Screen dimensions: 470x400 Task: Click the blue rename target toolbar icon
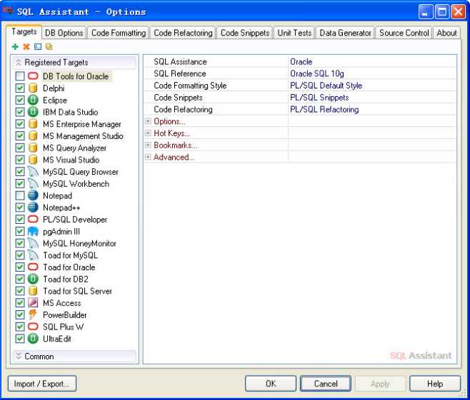coord(38,46)
